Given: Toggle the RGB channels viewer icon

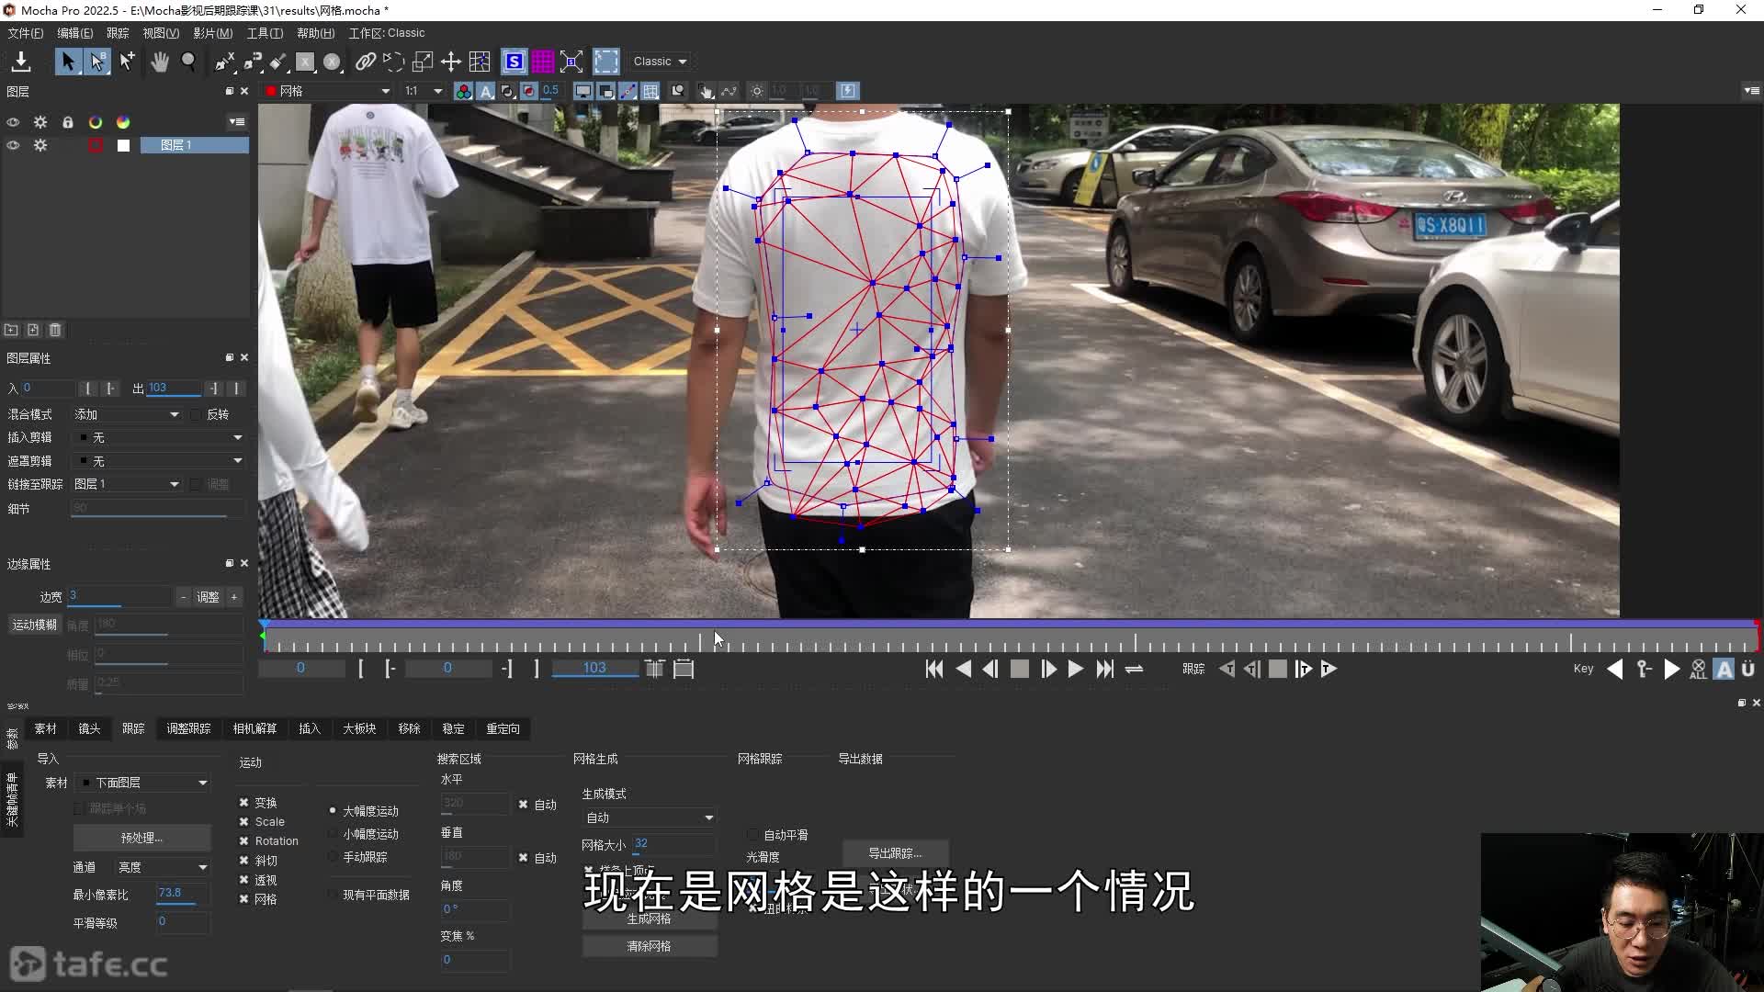Looking at the screenshot, I should coord(463,91).
